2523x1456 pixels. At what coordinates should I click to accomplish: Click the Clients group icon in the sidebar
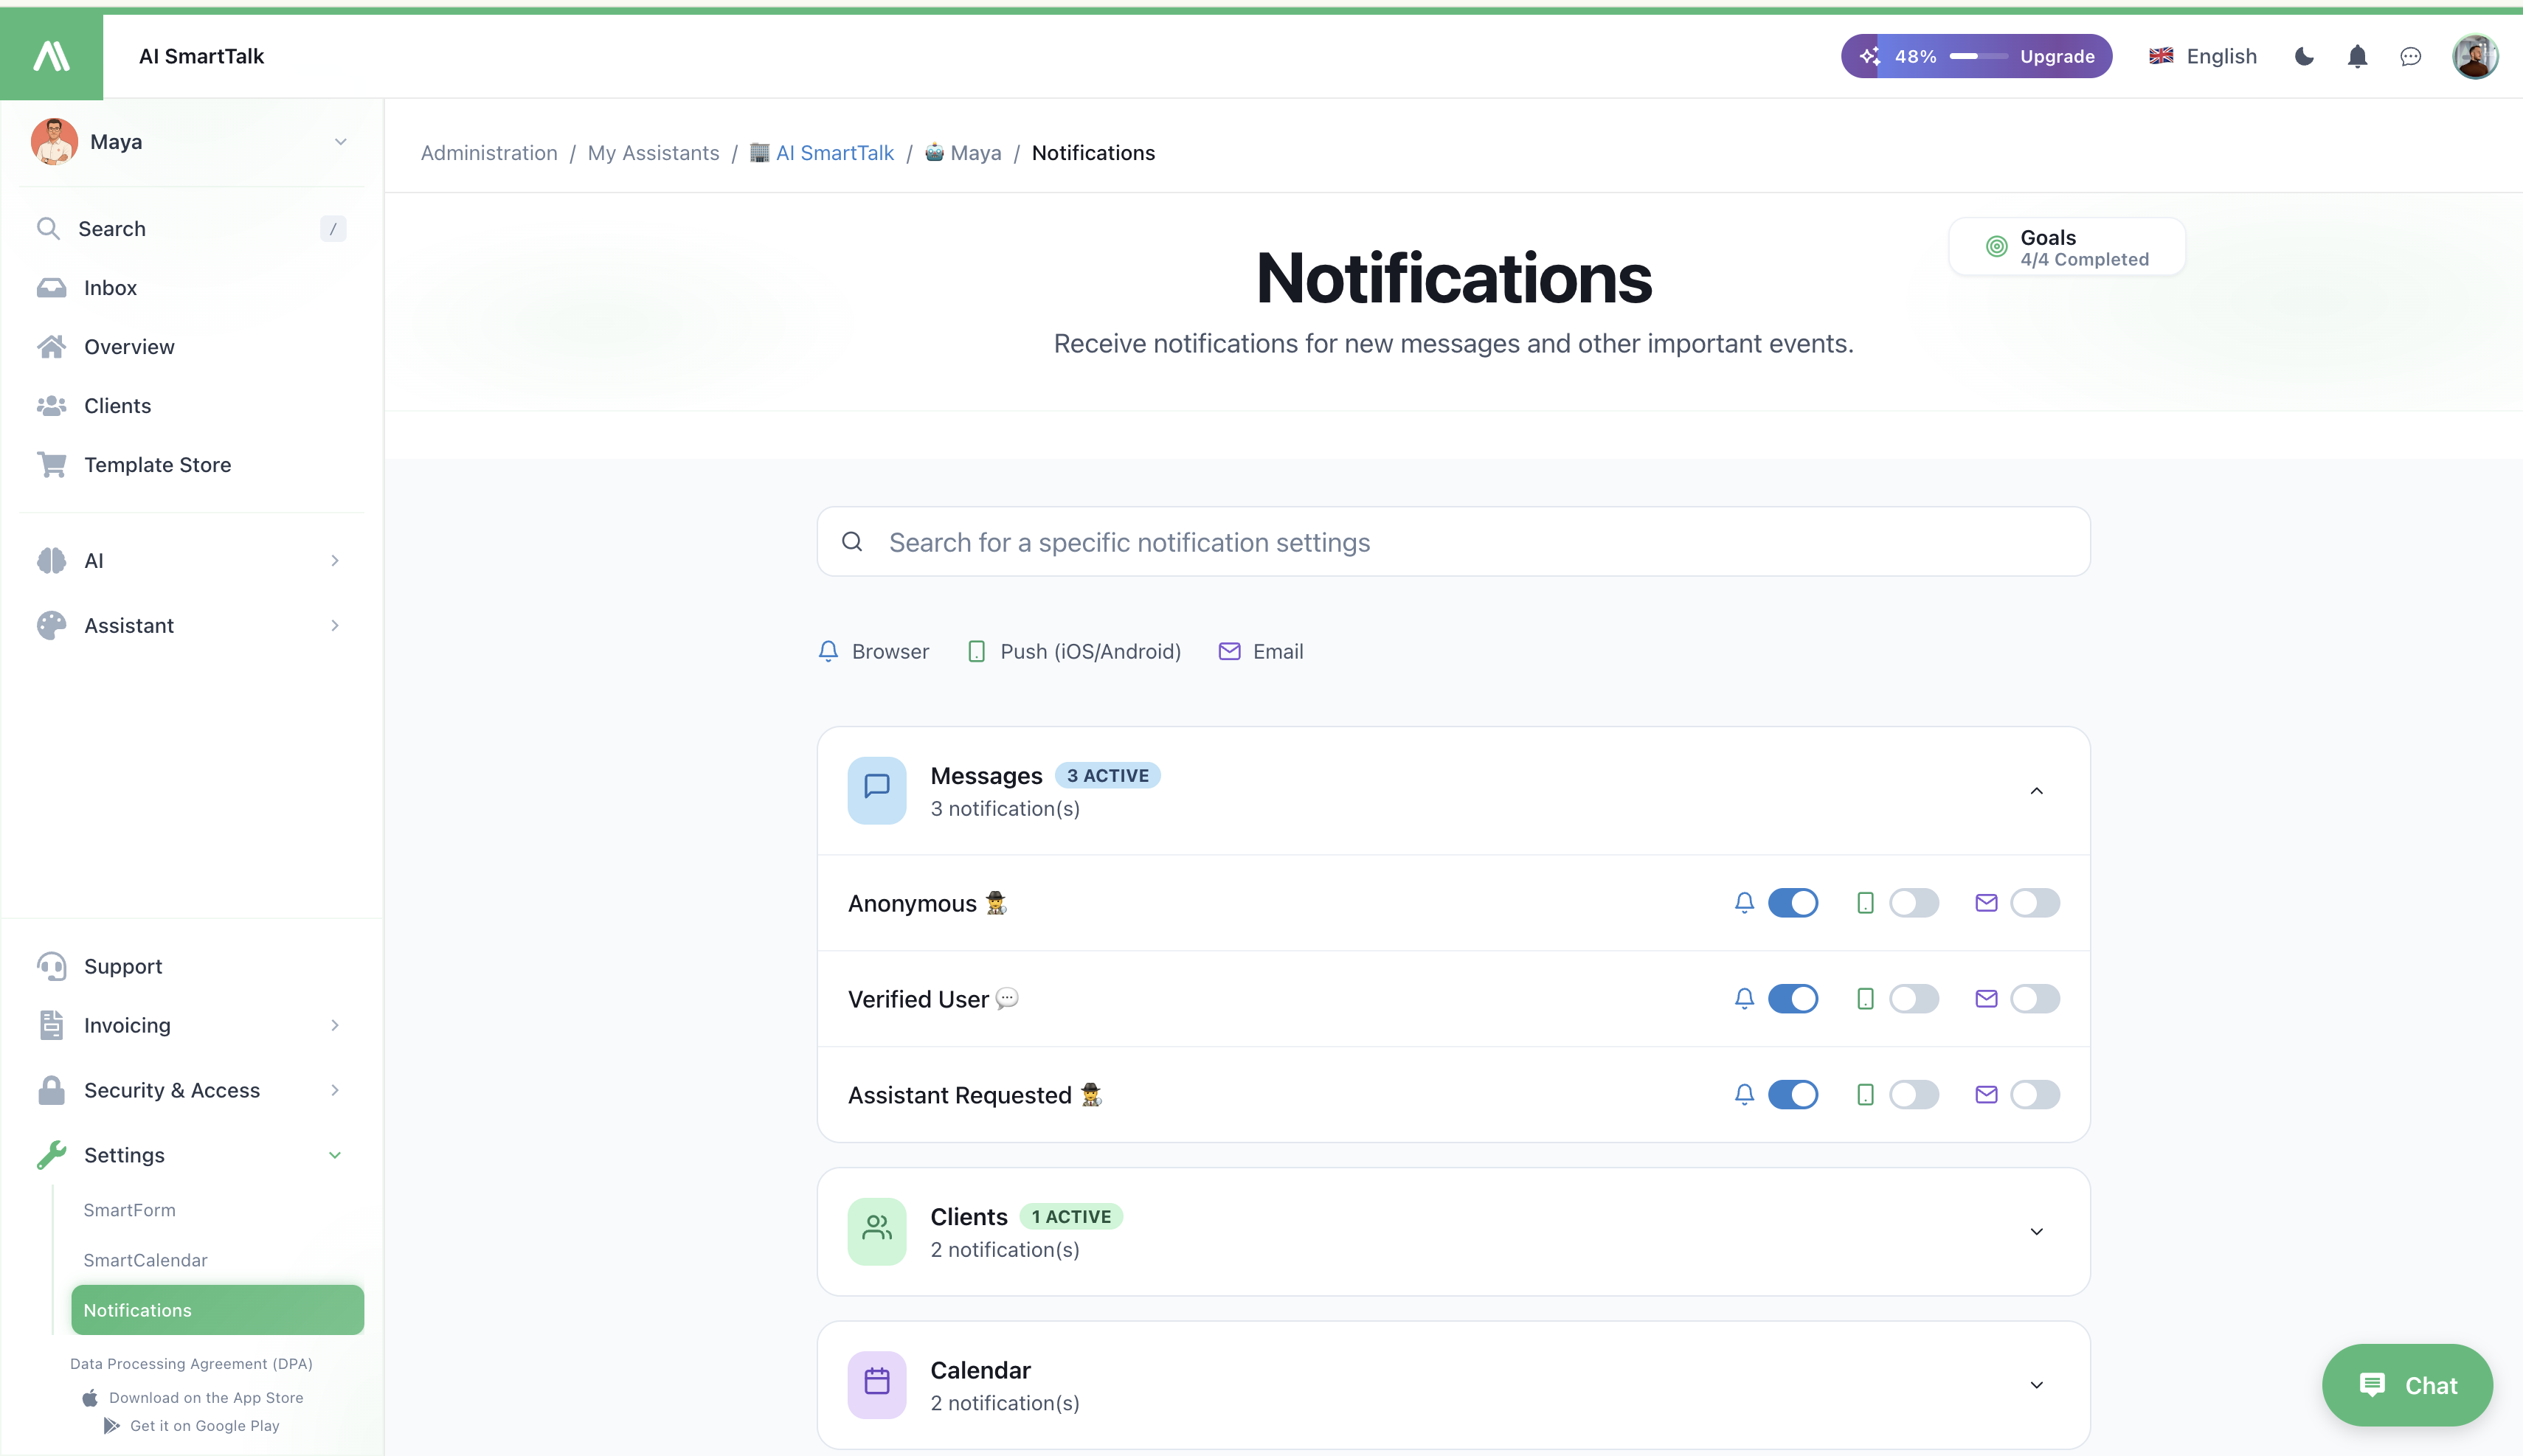51,406
